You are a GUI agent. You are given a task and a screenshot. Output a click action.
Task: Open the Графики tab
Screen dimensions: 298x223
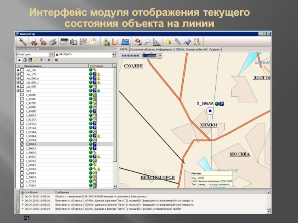[215, 49]
